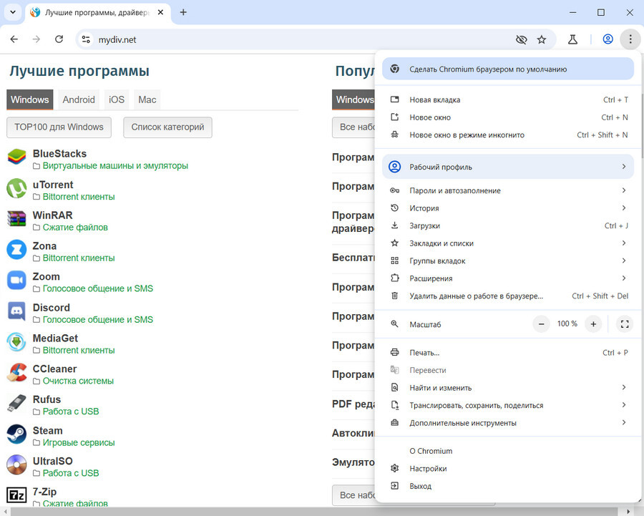Screen dimensions: 644x516
Task: Open a new tab with the plus button
Action: click(183, 12)
